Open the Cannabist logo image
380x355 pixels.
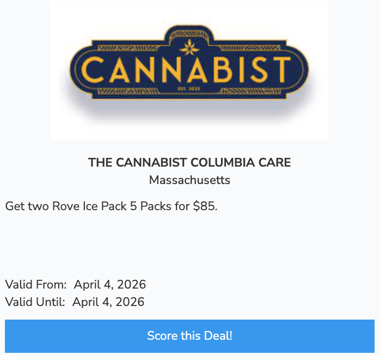click(x=189, y=70)
